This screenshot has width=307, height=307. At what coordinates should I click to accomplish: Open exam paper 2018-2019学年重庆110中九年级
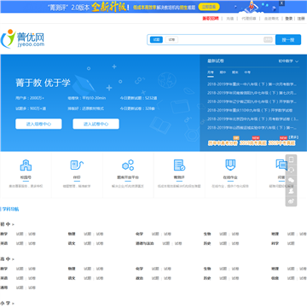click(250, 110)
